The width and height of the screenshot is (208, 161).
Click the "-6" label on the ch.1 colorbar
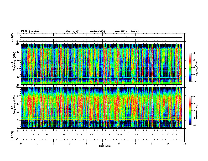[x=194, y=53]
